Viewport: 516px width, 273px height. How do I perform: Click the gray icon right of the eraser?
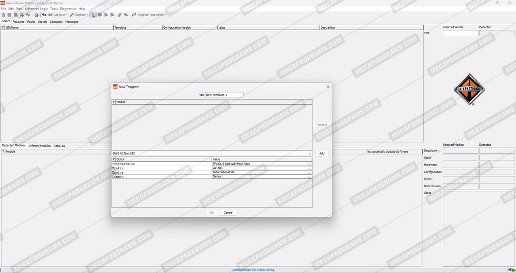126,15
